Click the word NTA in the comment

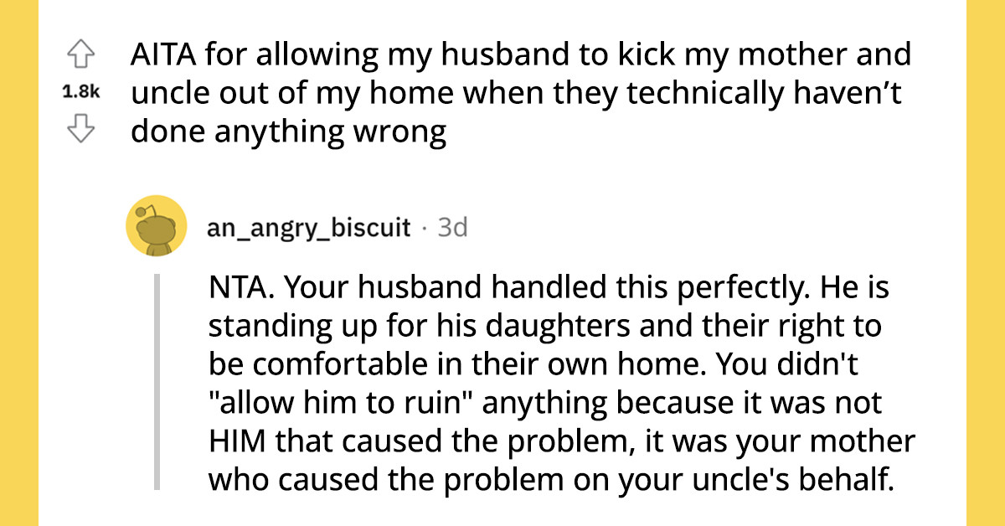[x=235, y=289]
